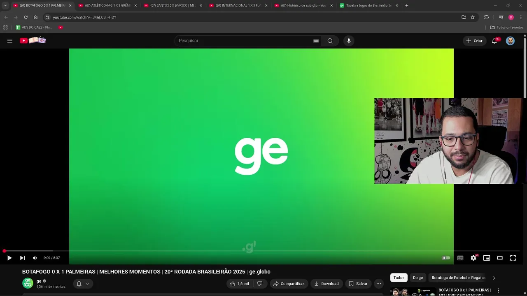Open the YouTube bookmark icon in bookmarks bar
This screenshot has height=296, width=527.
point(61,28)
